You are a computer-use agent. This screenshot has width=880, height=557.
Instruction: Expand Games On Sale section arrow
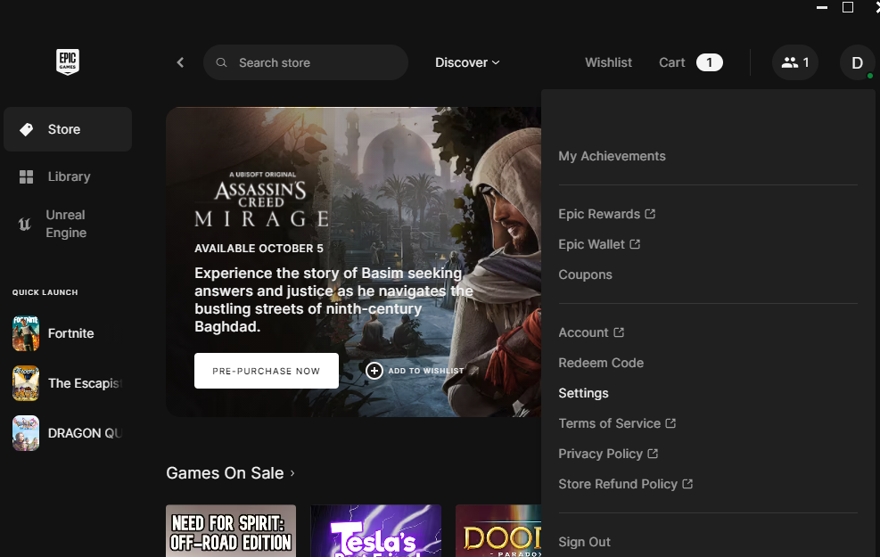point(292,473)
